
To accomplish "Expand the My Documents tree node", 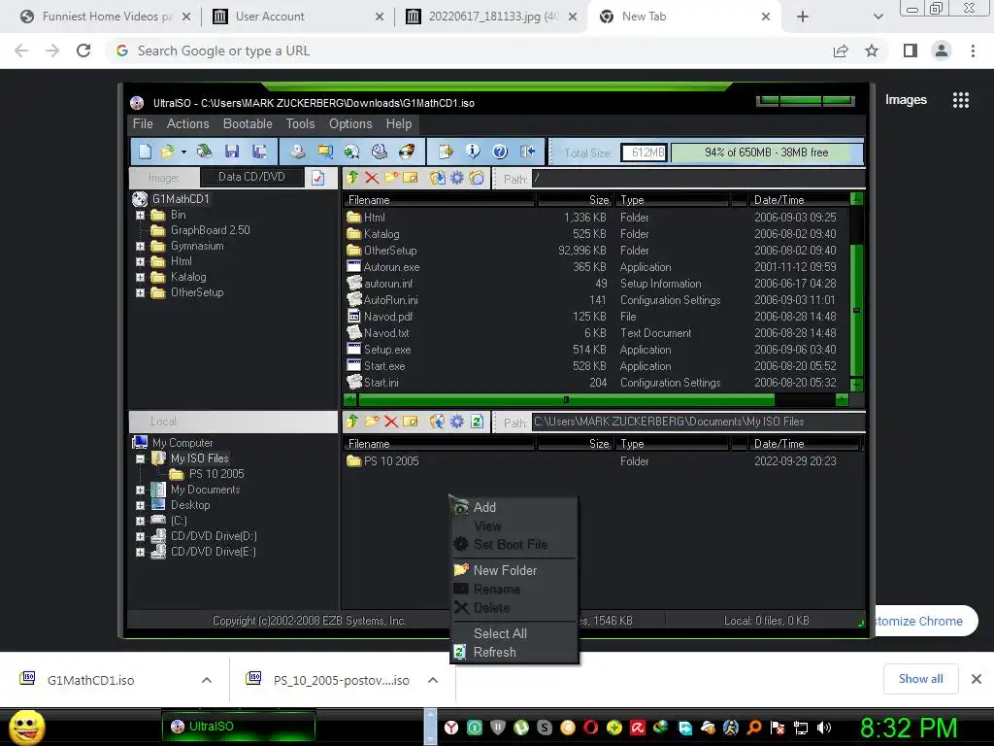I will [140, 490].
